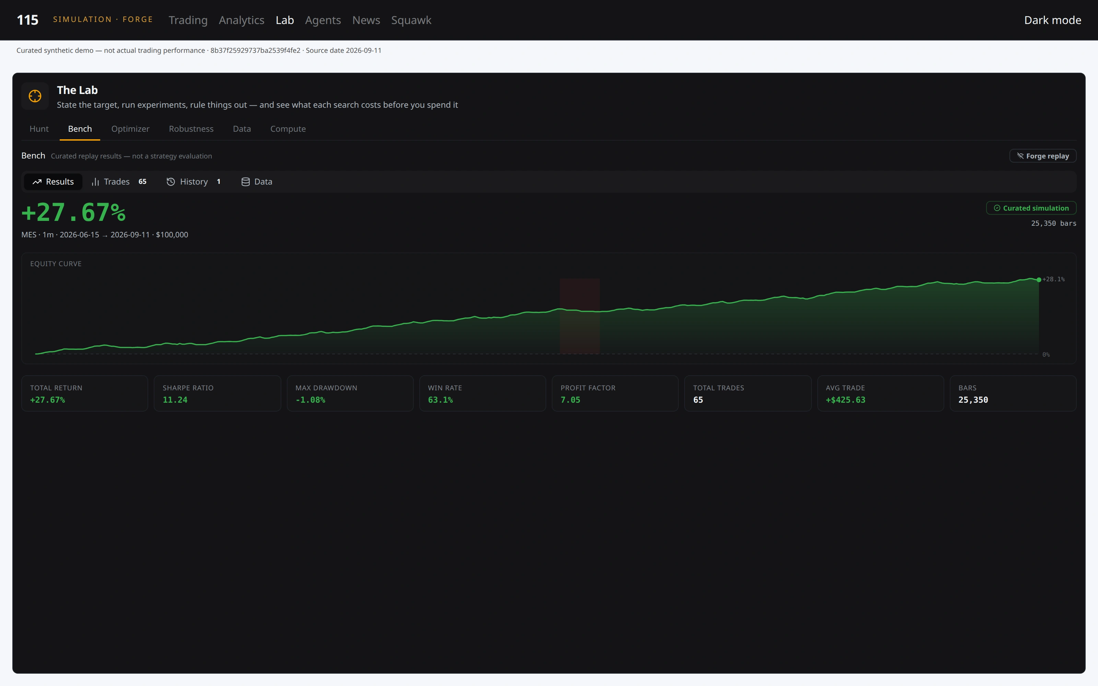The height and width of the screenshot is (686, 1098).
Task: Click the "0%" chart axis label
Action: click(x=1046, y=355)
